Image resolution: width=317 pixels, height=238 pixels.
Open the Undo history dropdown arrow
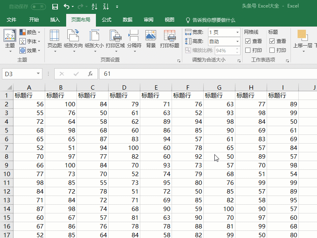click(73, 7)
